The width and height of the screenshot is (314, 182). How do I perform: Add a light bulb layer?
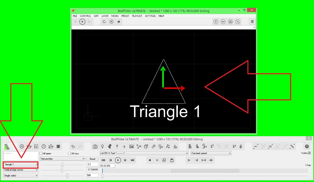pos(102,146)
